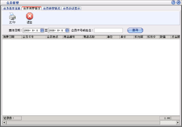Click the horizontal scrollbar right arrow
Viewport: 182px width, 127px height.
[178, 122]
